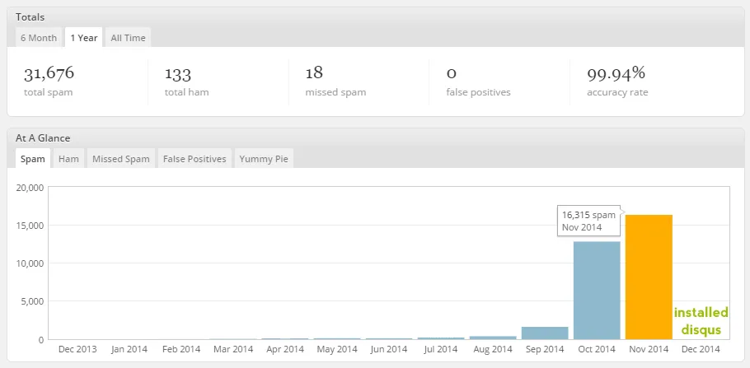The image size is (750, 368).
Task: Click the Dec 2014 axis label
Action: [701, 349]
